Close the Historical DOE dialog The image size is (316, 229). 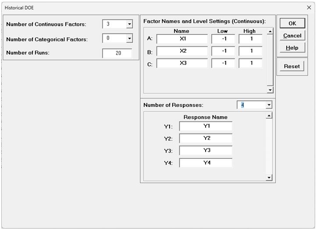309,7
